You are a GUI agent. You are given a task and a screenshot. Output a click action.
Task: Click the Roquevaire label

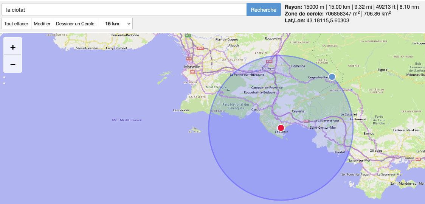[273, 39]
